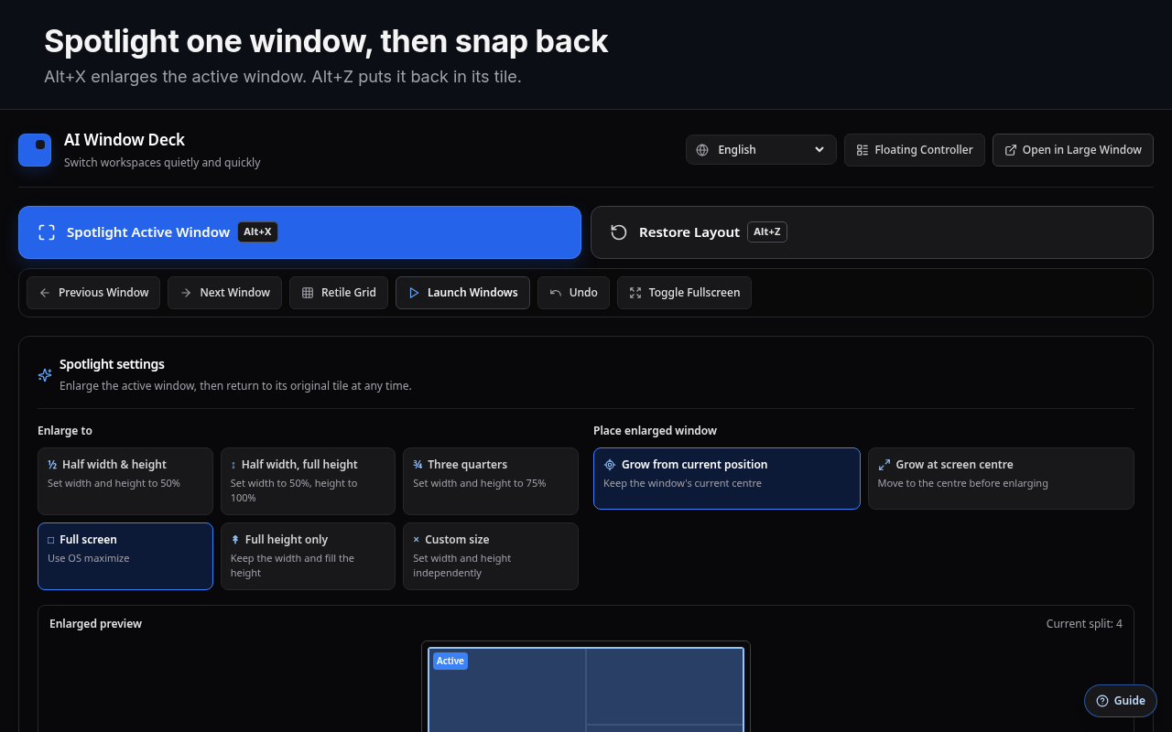Select Half width & height option
Image resolution: width=1172 pixels, height=732 pixels.
(x=125, y=481)
